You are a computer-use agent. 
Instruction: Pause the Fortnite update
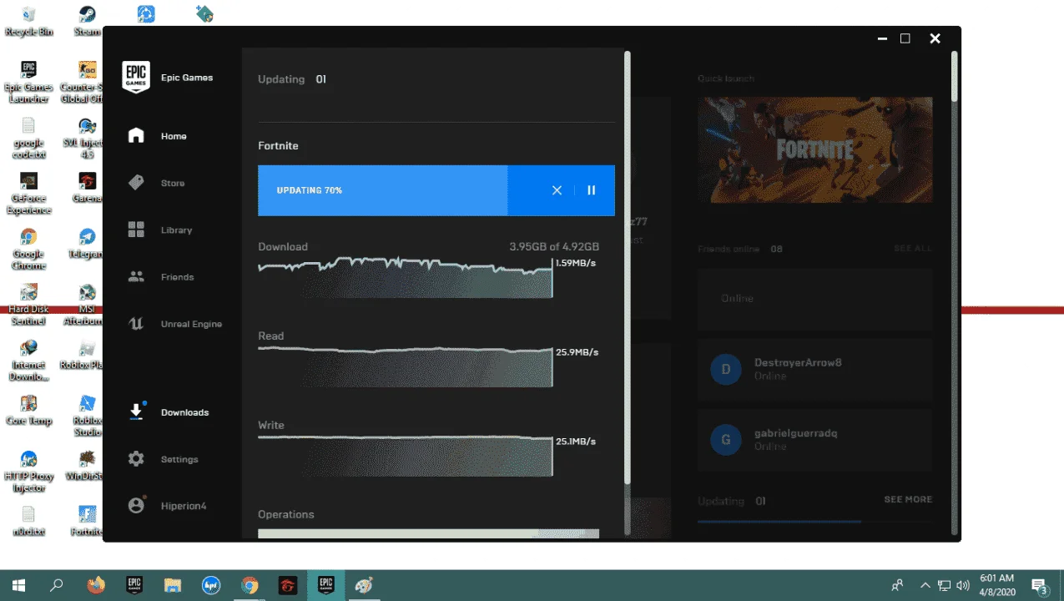tap(592, 190)
